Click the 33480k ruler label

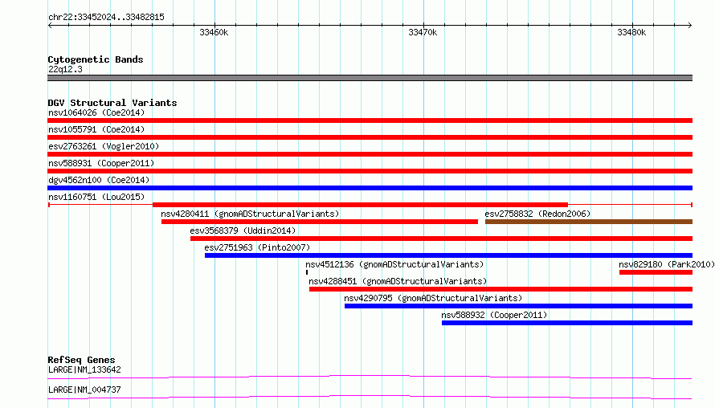631,32
